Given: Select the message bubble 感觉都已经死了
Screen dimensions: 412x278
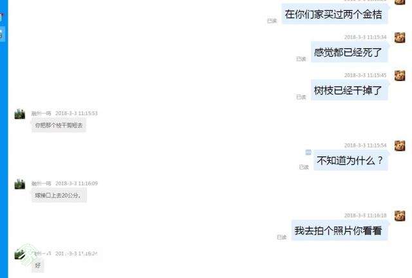Looking at the screenshot, I should click(x=349, y=52).
